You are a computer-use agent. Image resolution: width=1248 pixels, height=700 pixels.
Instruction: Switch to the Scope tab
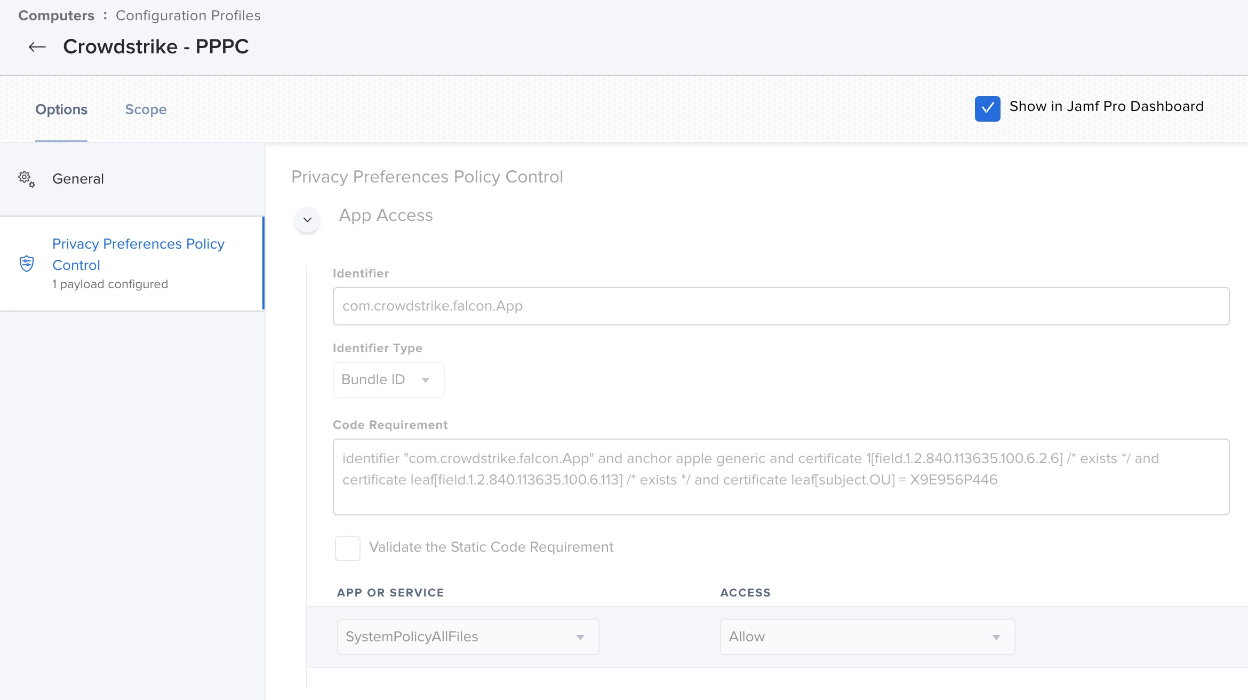tap(146, 109)
